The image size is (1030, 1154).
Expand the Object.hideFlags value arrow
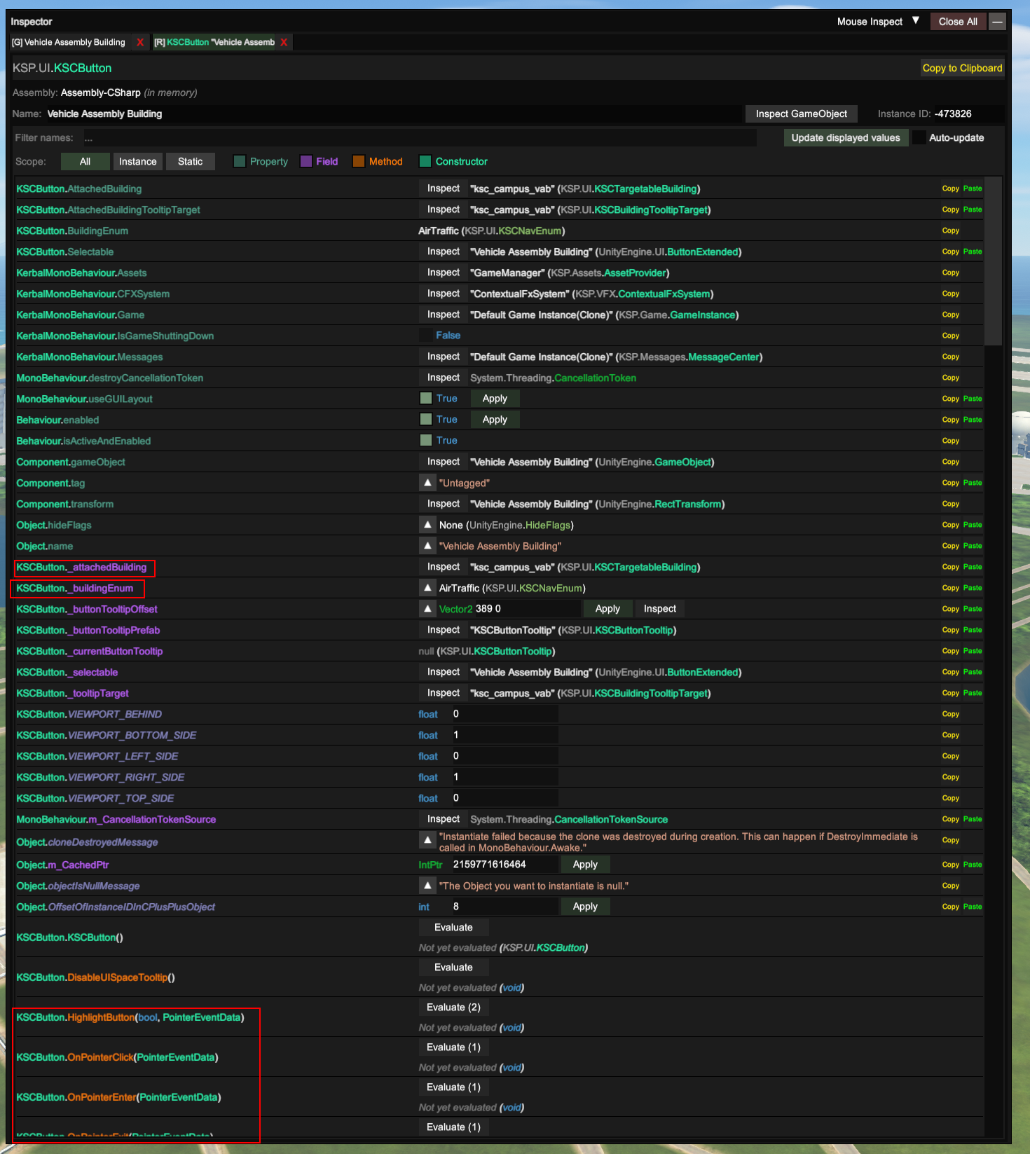pos(427,525)
